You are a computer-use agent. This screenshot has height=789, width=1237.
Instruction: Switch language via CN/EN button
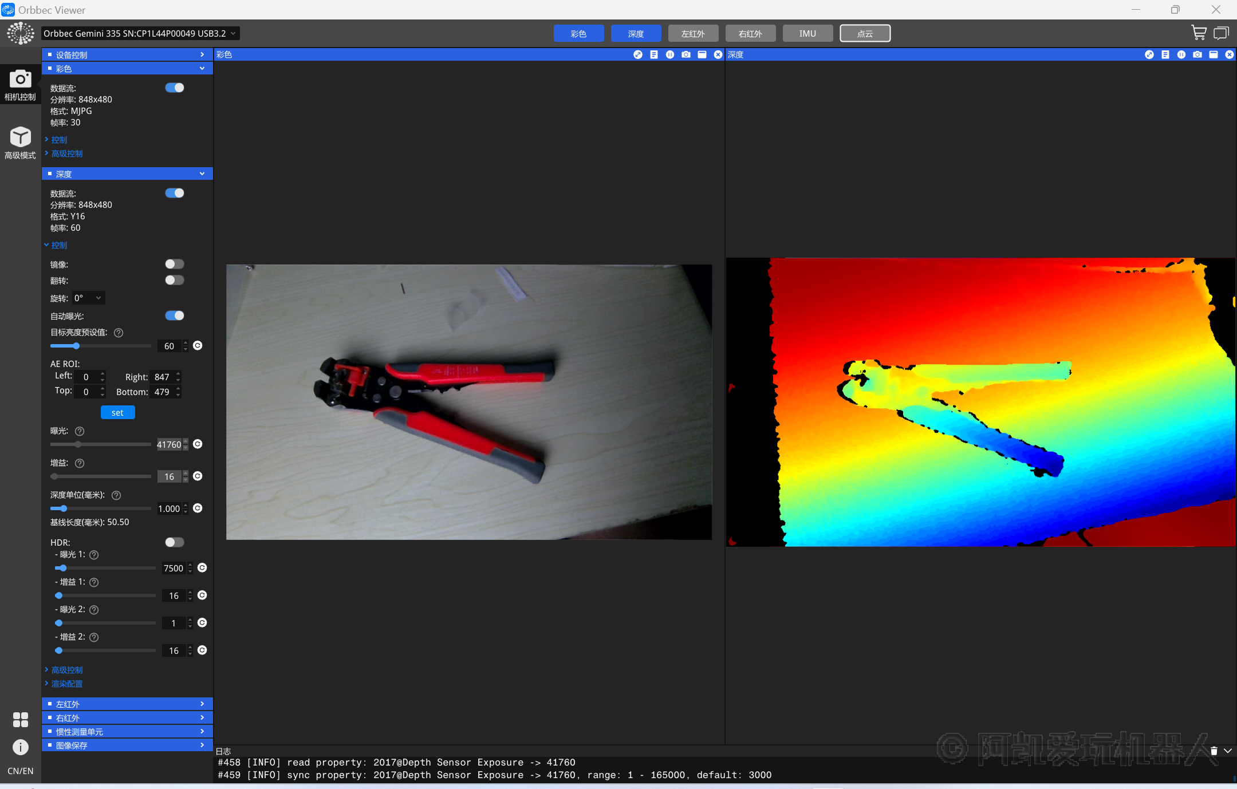(x=20, y=771)
